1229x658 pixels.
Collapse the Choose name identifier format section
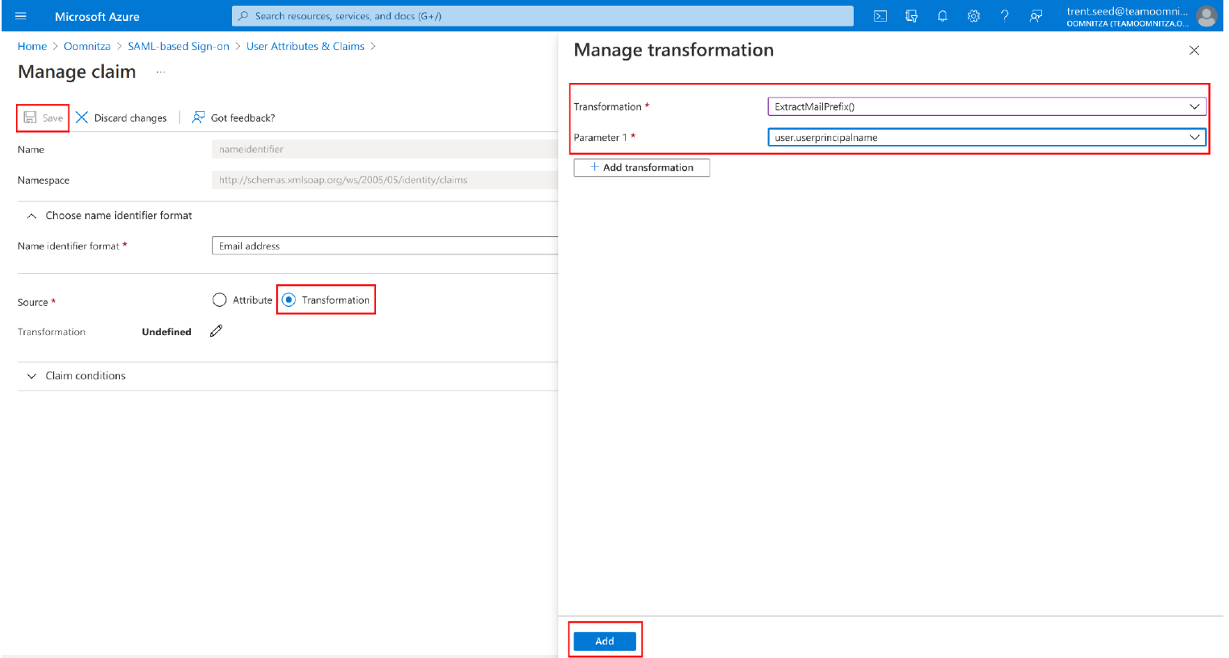(x=32, y=216)
